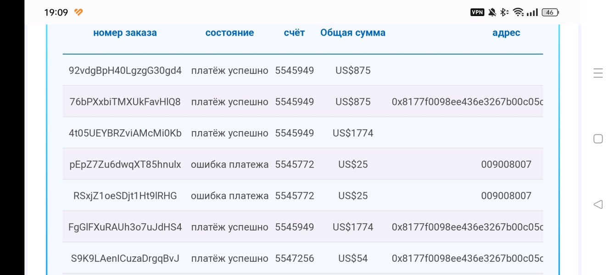Tap the Android home square icon
The height and width of the screenshot is (275, 615).
598,139
